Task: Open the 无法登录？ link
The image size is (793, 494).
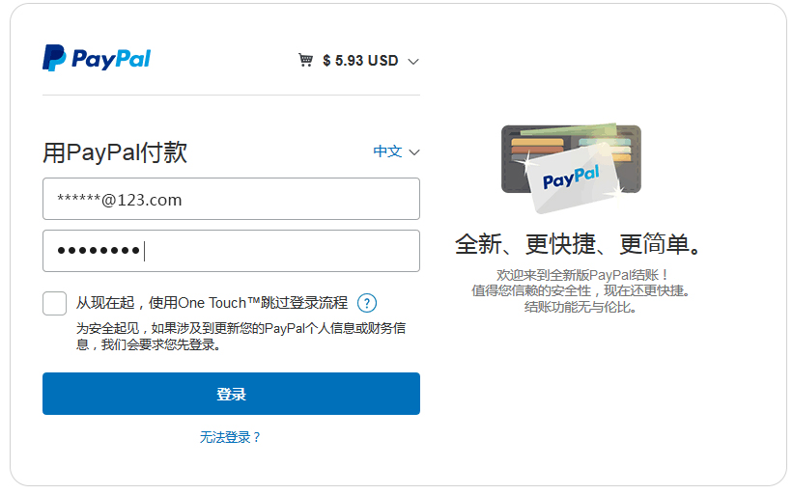Action: (x=231, y=437)
